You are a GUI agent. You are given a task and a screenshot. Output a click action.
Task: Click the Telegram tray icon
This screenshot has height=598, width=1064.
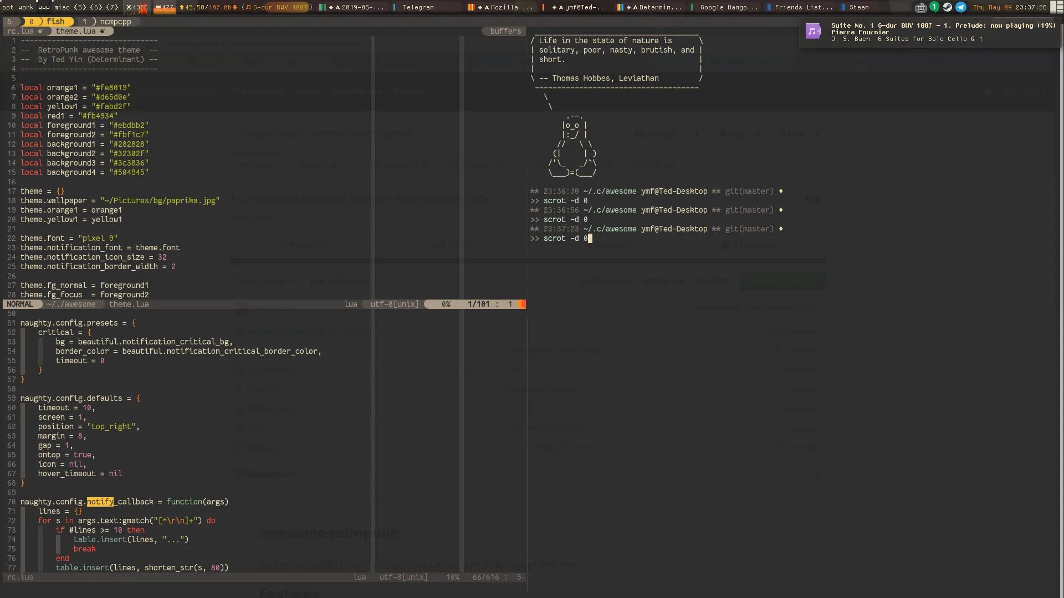(x=961, y=7)
